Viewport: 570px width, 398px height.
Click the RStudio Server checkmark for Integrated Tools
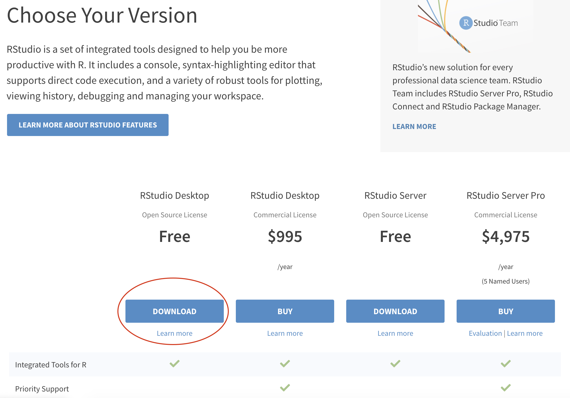click(395, 364)
